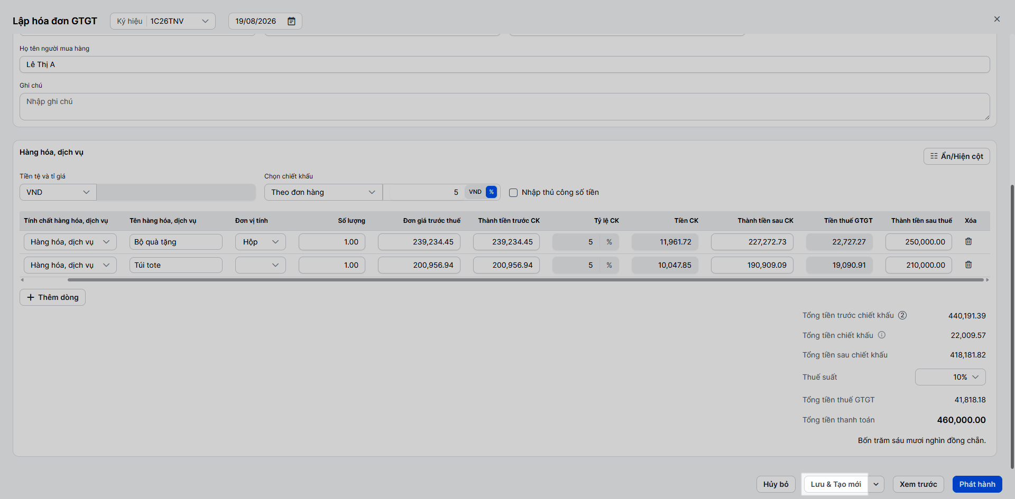The width and height of the screenshot is (1015, 499).
Task: Click unit price 200,956.94 field
Action: coord(419,265)
